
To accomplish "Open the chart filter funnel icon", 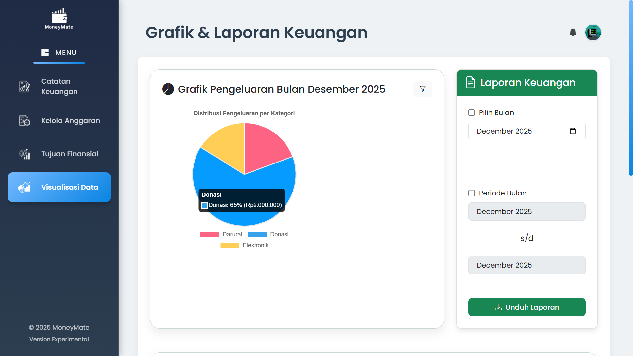I will pyautogui.click(x=423, y=89).
